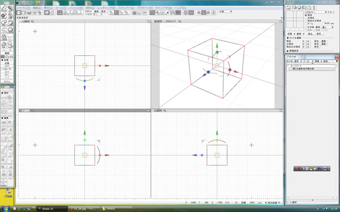Click the 読込 button in camera panel

311,34
